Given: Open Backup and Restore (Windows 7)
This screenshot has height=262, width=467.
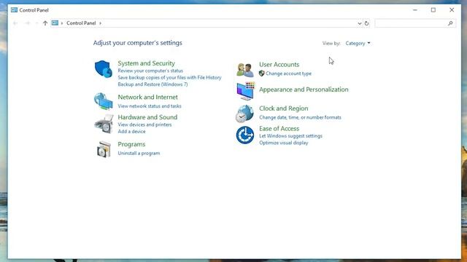Looking at the screenshot, I should tap(153, 84).
